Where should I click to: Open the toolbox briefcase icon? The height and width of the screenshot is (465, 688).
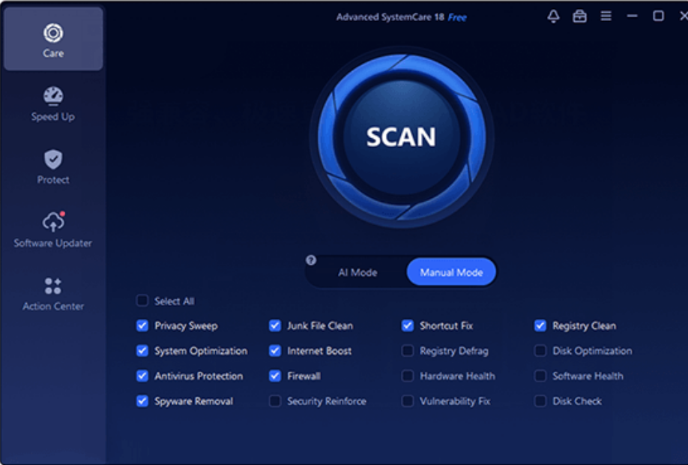point(579,16)
